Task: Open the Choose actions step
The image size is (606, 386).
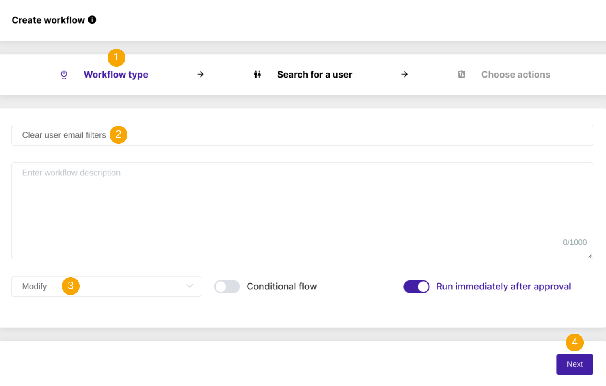Action: [x=515, y=74]
